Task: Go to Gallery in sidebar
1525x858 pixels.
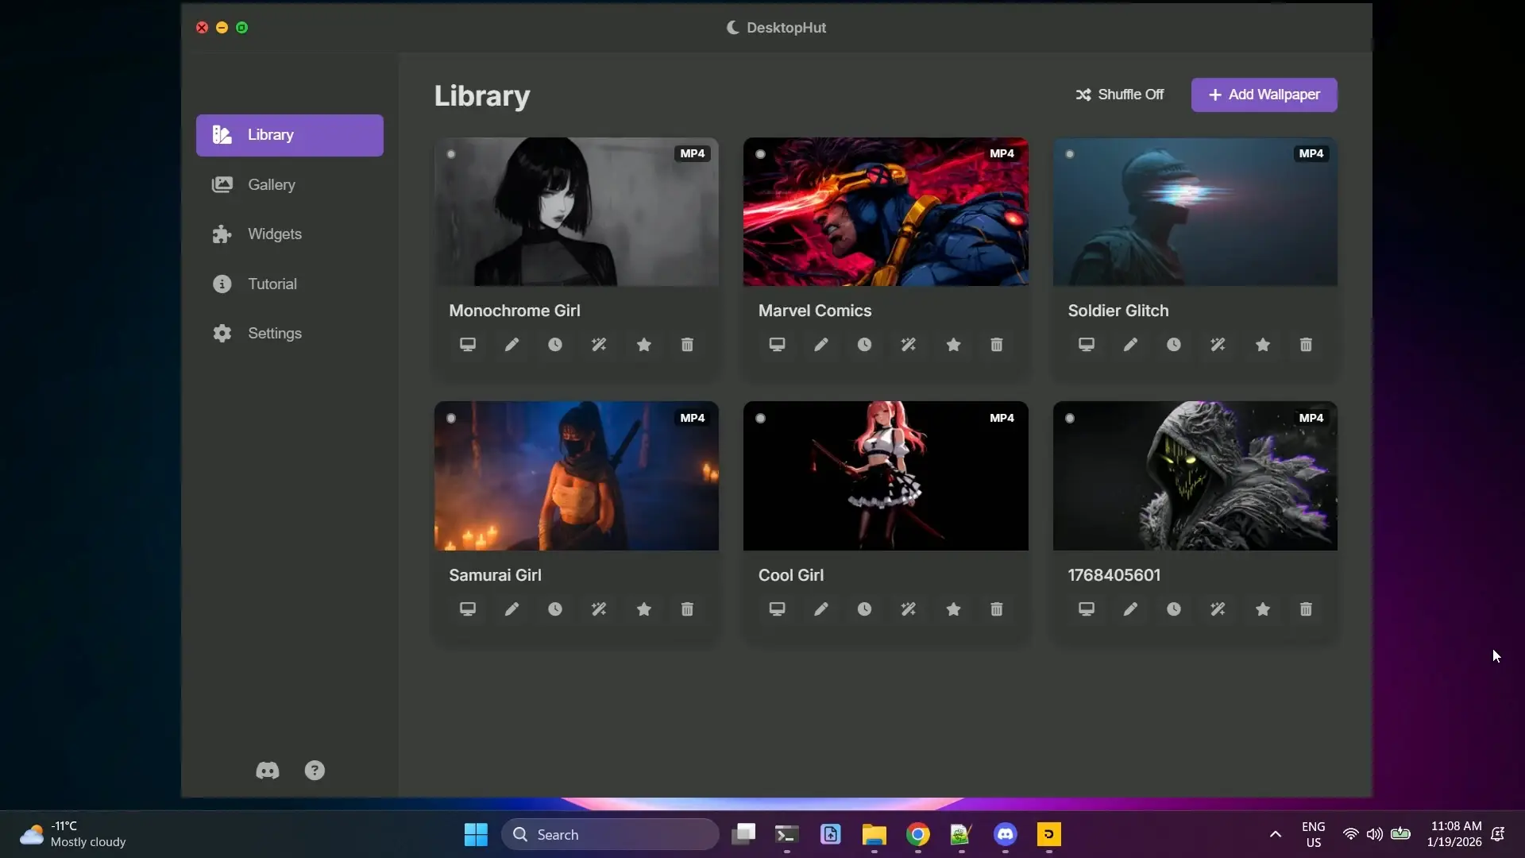Action: (290, 185)
